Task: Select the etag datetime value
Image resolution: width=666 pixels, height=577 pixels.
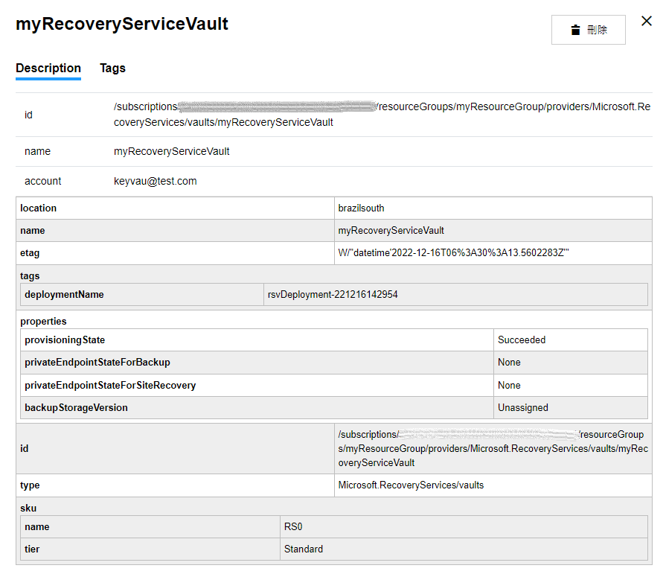Action: click(453, 253)
